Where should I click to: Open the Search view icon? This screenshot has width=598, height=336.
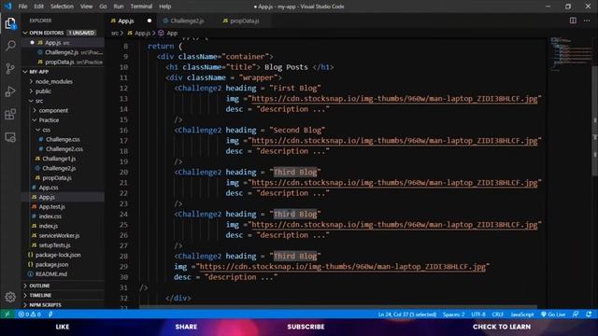[10, 46]
